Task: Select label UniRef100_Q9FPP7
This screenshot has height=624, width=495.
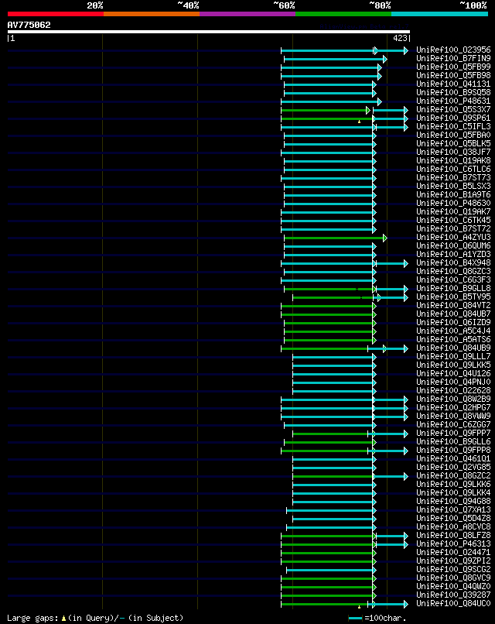Action: click(x=454, y=434)
